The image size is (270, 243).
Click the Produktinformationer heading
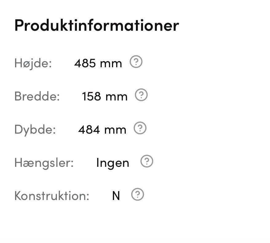pos(97,25)
